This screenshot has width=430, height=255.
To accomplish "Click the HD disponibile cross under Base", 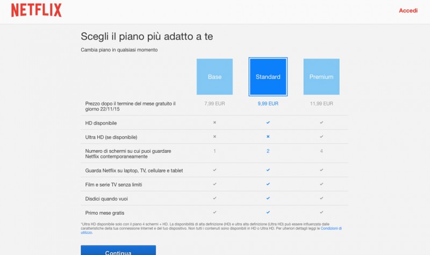I will (214, 123).
